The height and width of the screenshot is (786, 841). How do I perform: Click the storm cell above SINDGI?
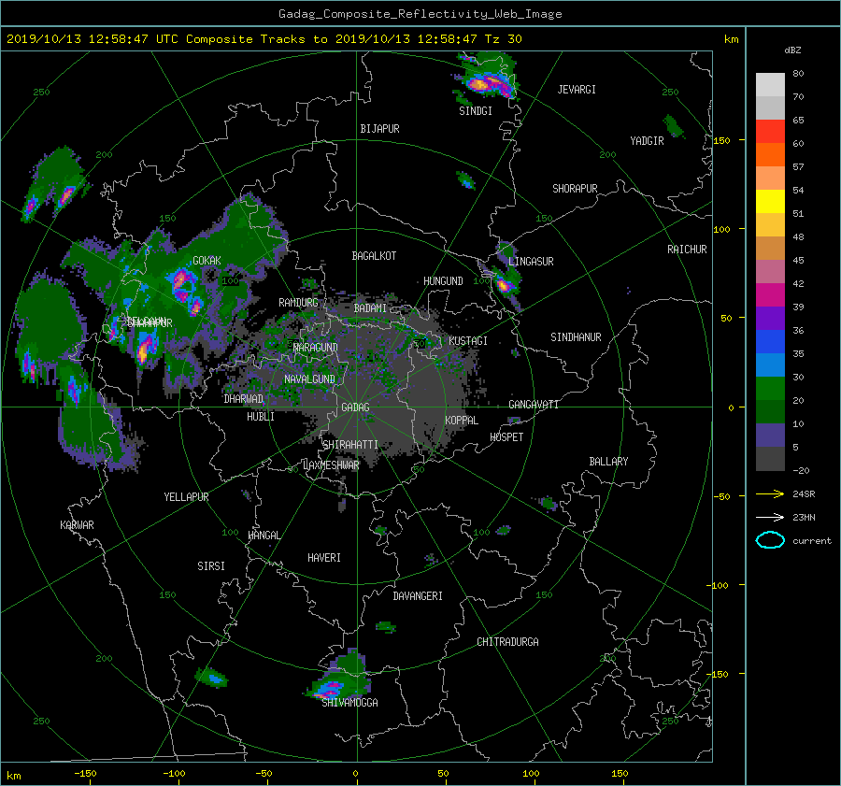[x=488, y=77]
